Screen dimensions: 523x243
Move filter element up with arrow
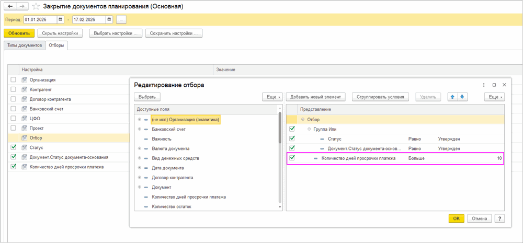click(x=452, y=97)
